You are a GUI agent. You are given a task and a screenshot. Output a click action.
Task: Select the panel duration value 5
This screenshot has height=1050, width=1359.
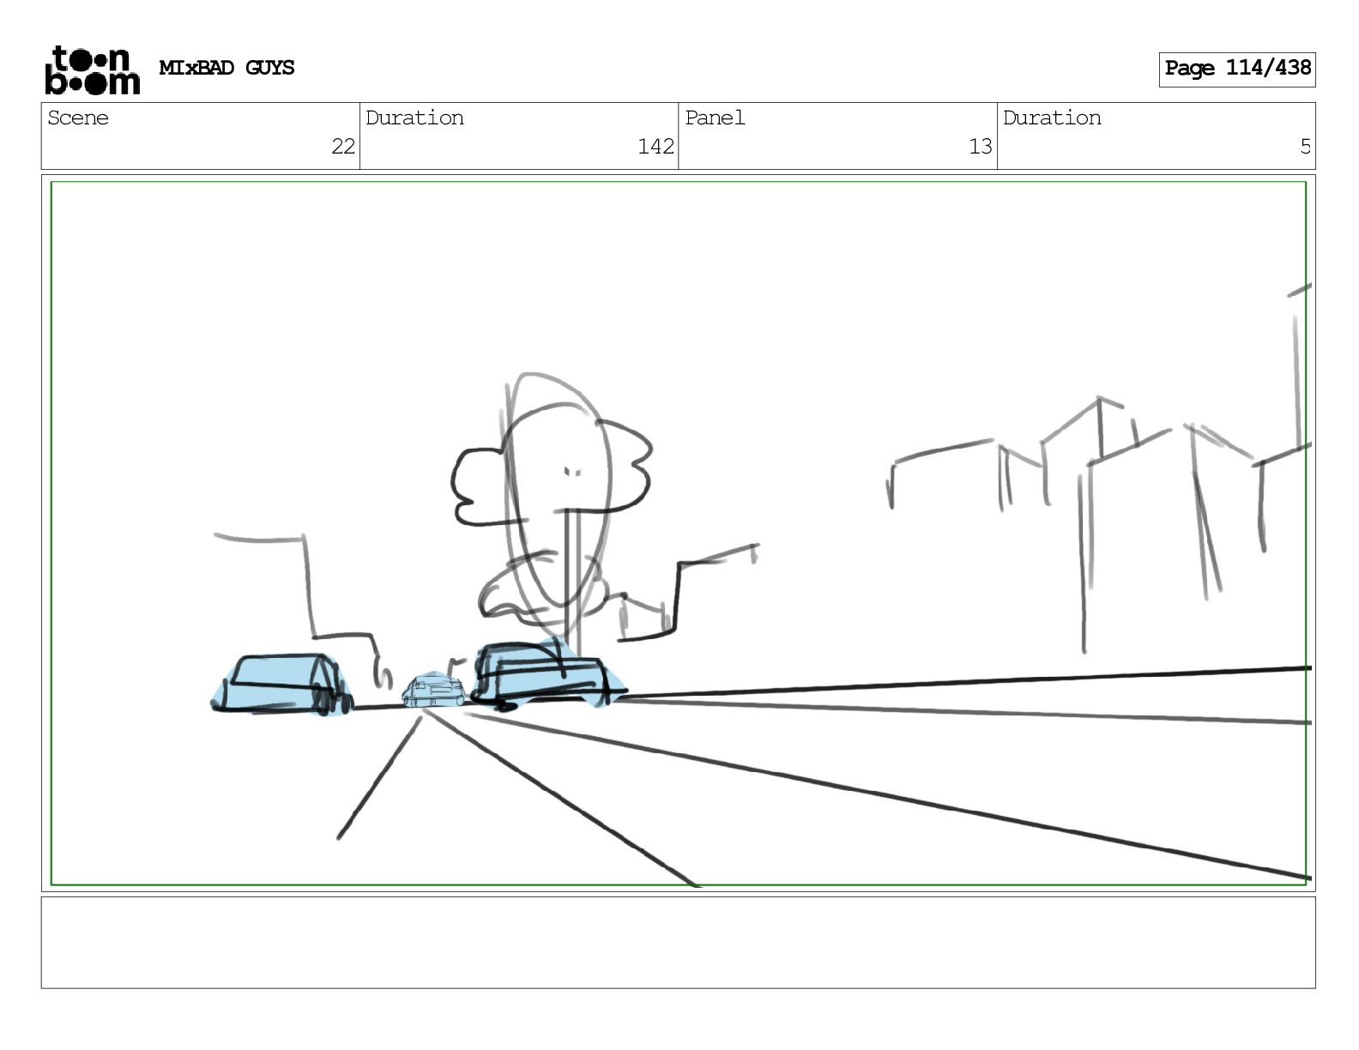(x=1305, y=147)
